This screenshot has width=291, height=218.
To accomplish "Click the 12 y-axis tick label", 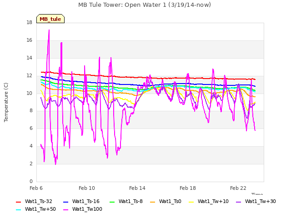I will click(29, 76).
